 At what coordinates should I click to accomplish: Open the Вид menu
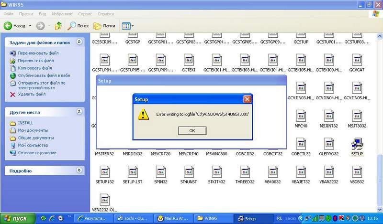(42, 14)
